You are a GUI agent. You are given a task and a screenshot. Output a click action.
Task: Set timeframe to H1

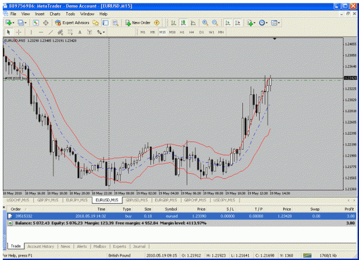[x=182, y=32]
